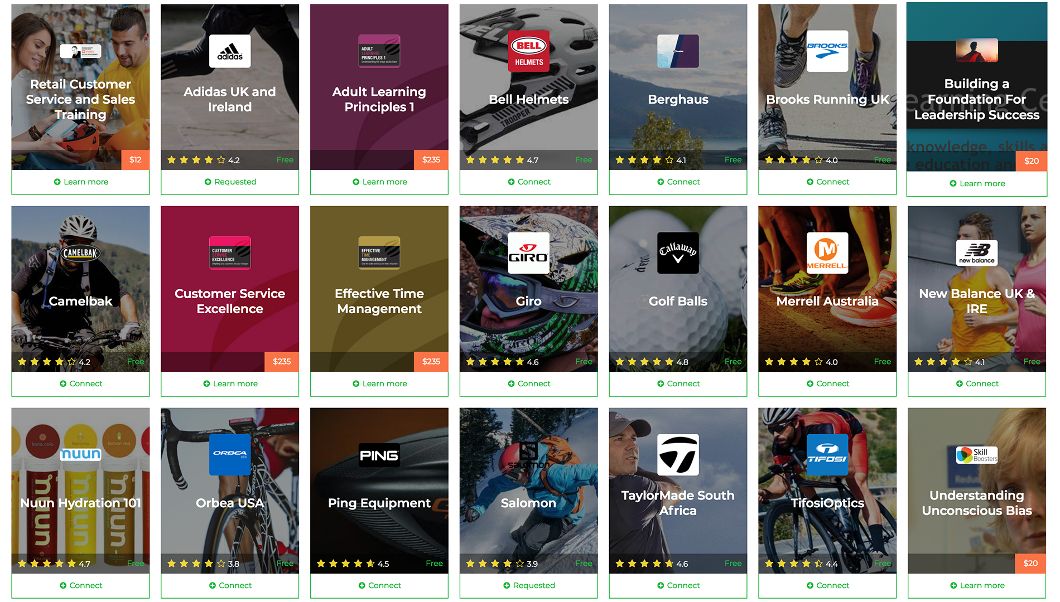This screenshot has height=602, width=1060.
Task: Click the Merrell logo icon
Action: [827, 253]
